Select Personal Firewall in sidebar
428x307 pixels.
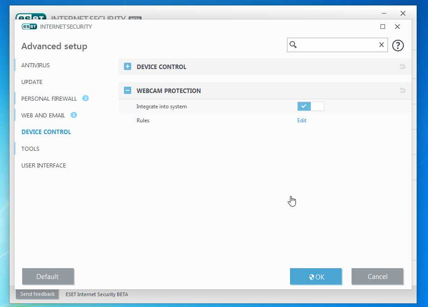pyautogui.click(x=49, y=98)
